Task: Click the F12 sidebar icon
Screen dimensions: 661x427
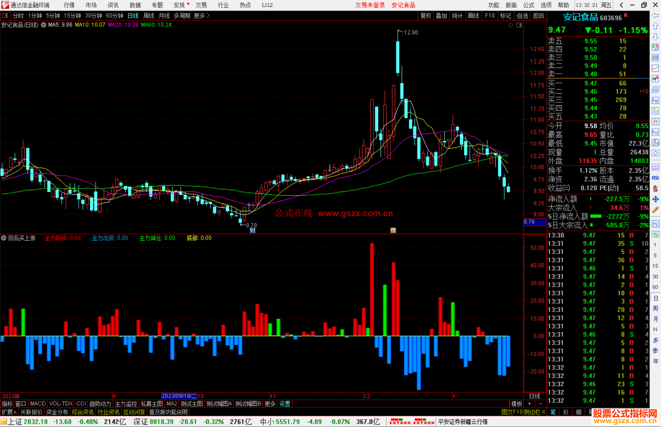Action: click(655, 132)
